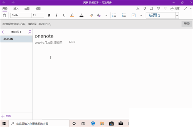Image resolution: width=193 pixels, height=127 pixels.
Task: Go back from 新分区 1
Action: click(3, 32)
